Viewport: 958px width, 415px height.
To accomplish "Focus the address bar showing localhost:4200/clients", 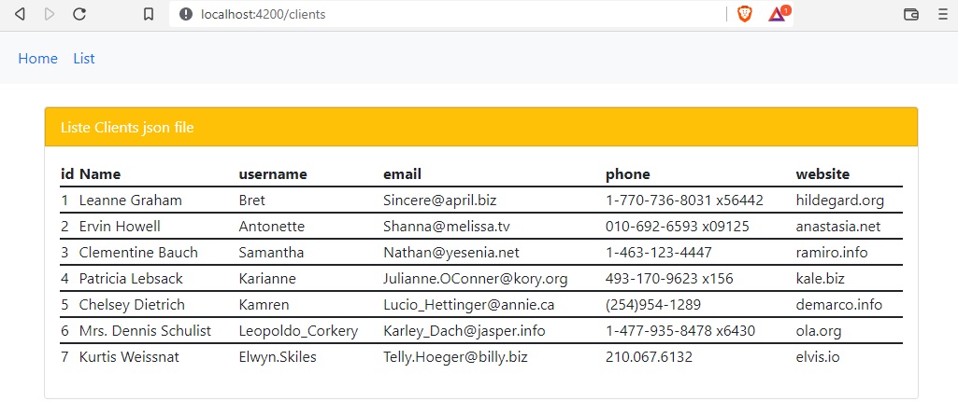I will pyautogui.click(x=421, y=14).
